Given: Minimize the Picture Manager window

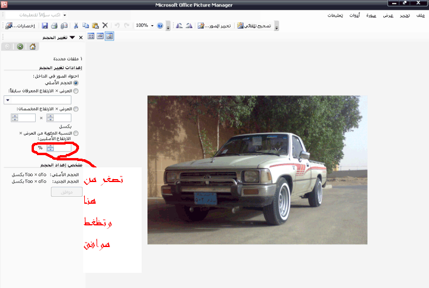Looking at the screenshot, I should tap(394, 4).
